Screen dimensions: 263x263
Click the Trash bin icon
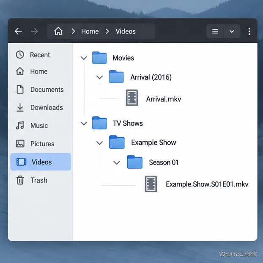pos(20,180)
